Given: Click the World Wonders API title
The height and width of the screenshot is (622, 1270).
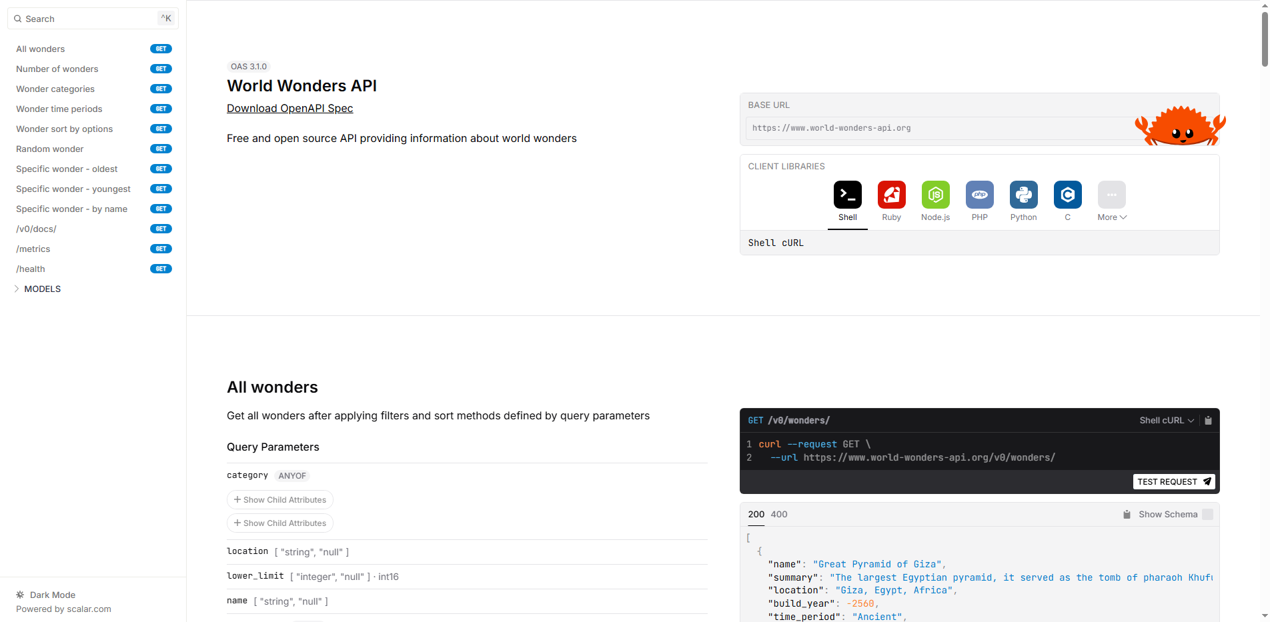Looking at the screenshot, I should tap(301, 86).
